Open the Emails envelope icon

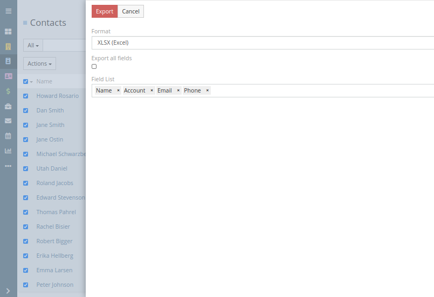8,121
